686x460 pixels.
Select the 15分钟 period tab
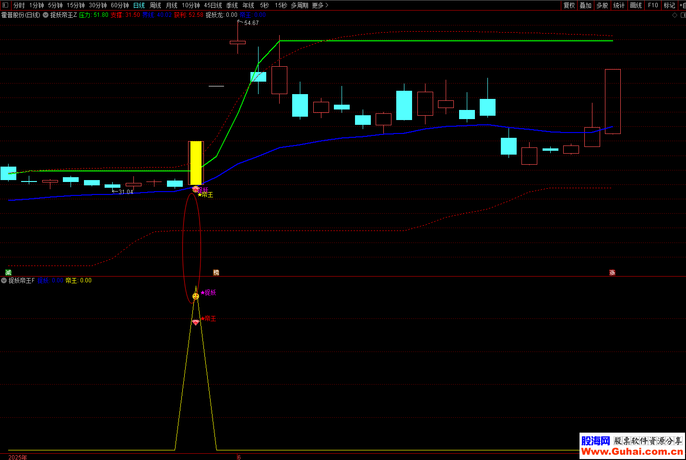point(75,5)
